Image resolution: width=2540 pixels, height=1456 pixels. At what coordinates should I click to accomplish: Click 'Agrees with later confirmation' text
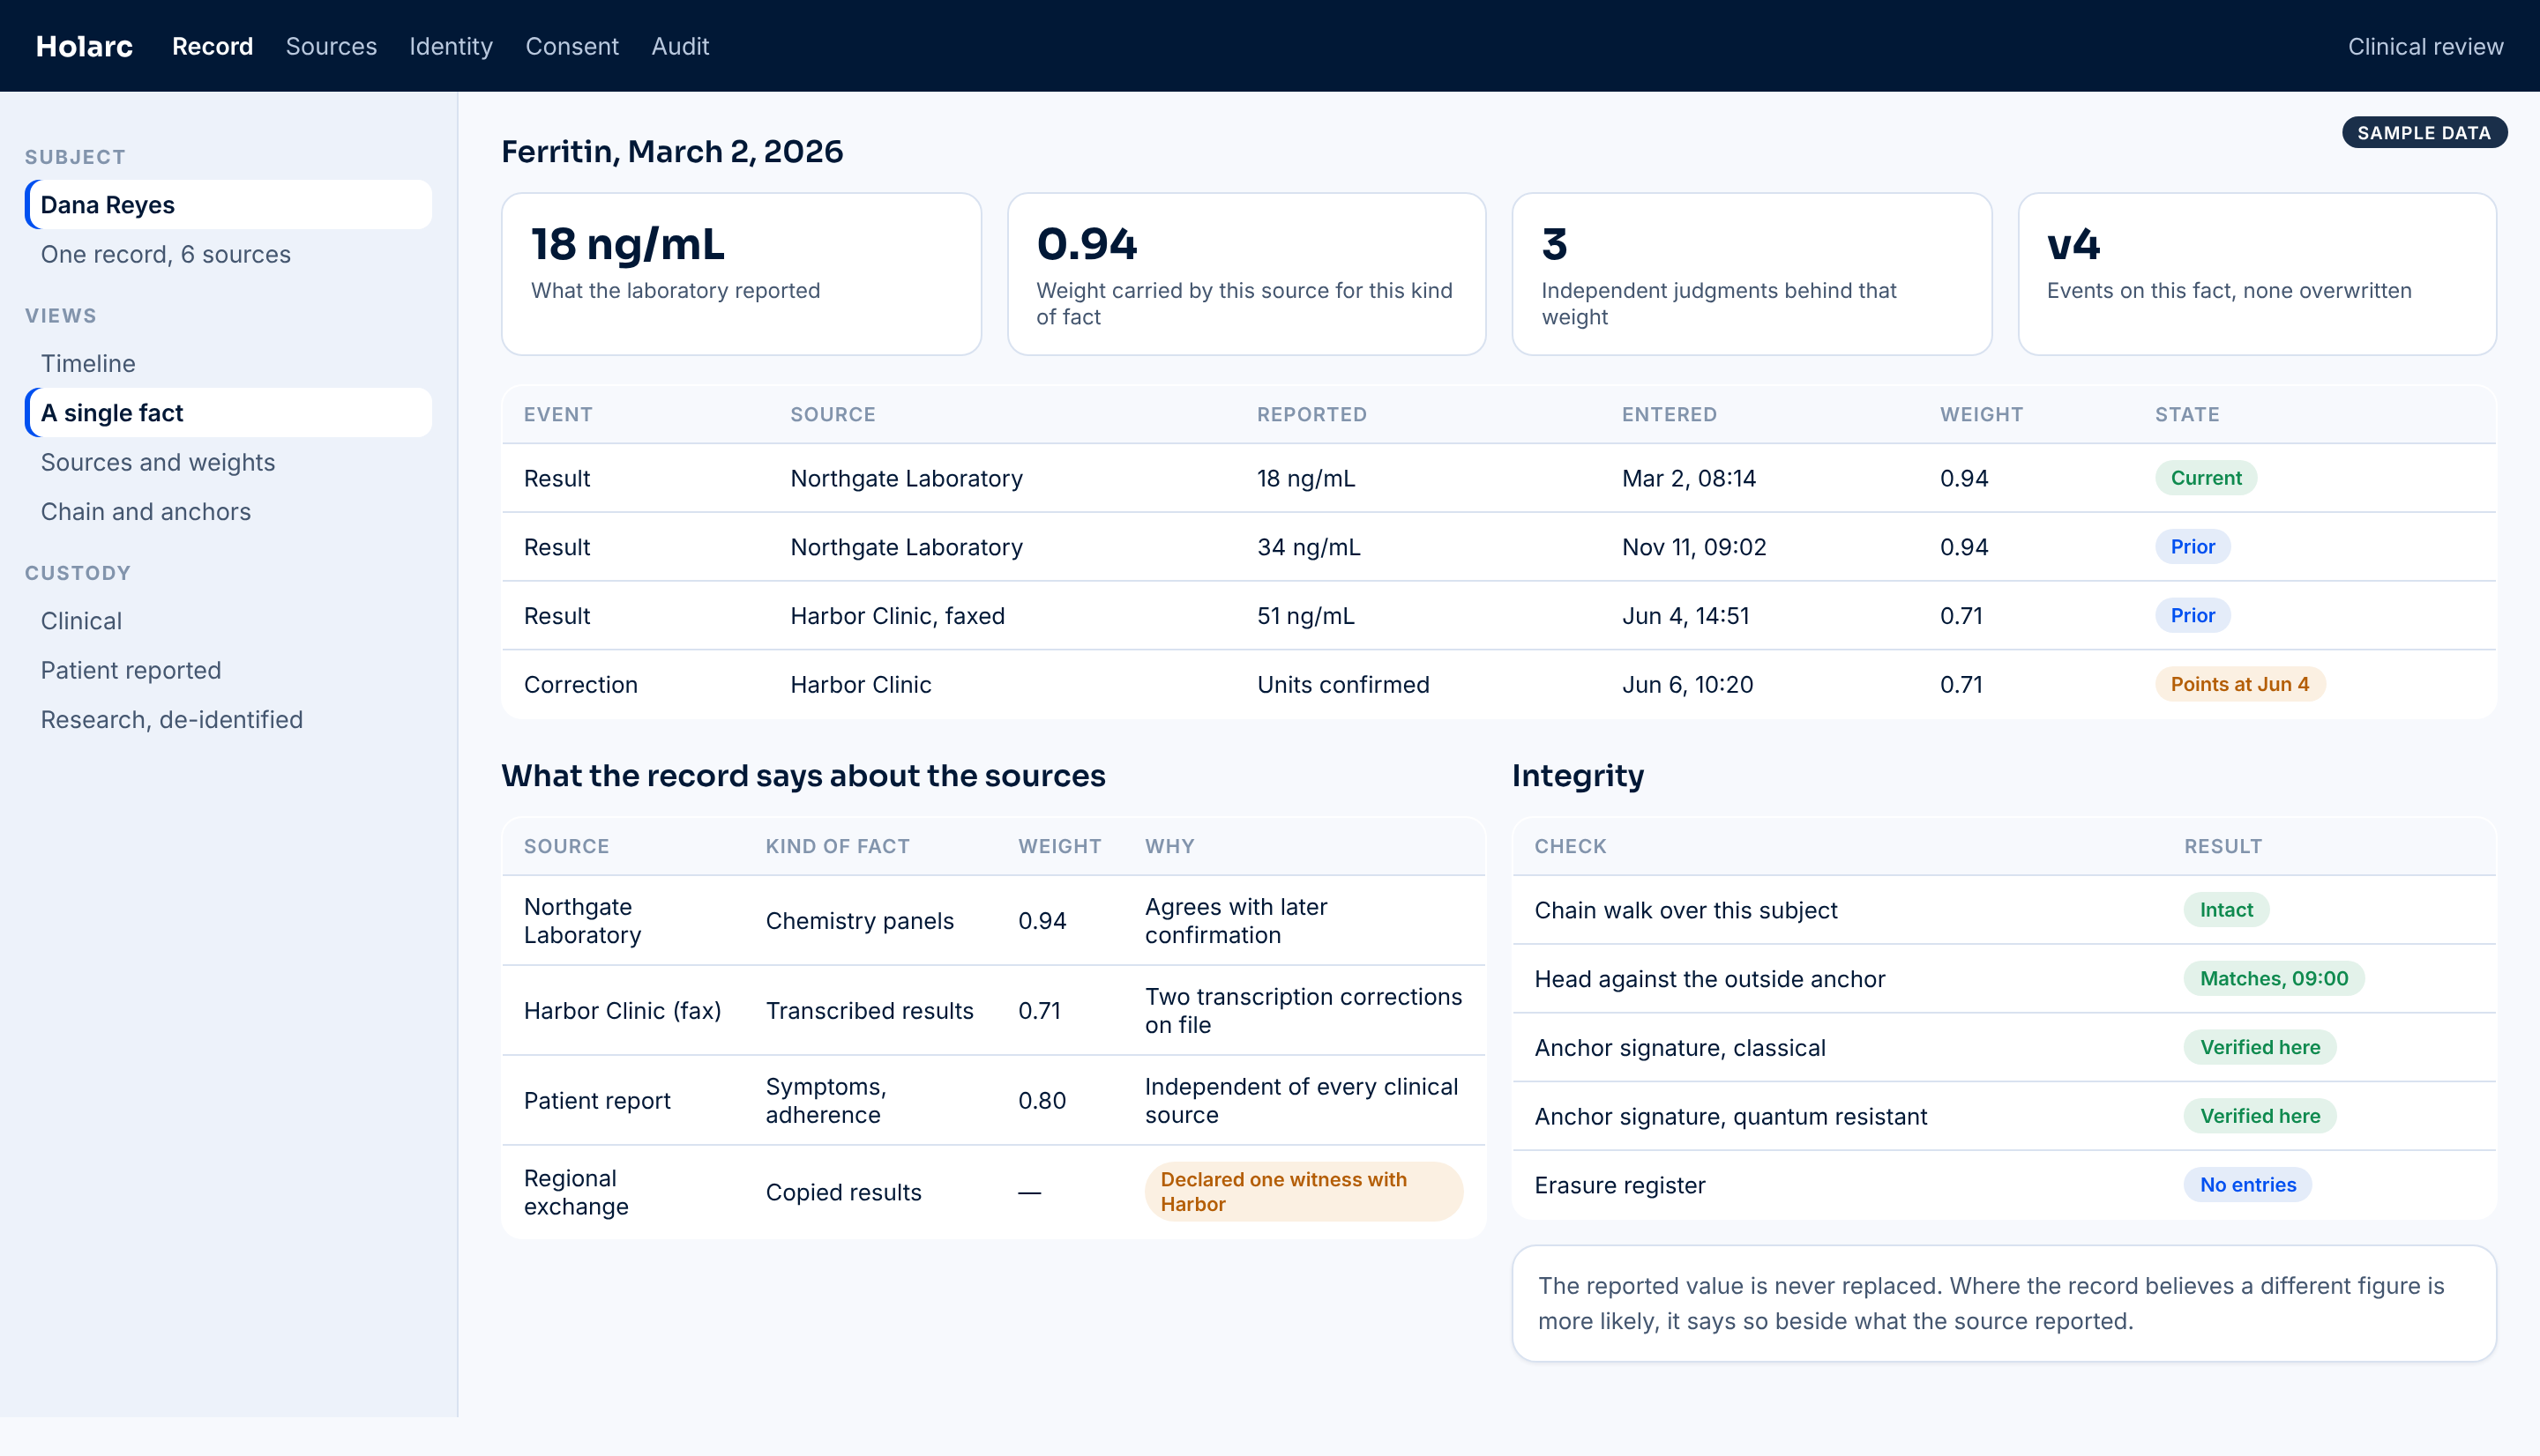[1236, 921]
